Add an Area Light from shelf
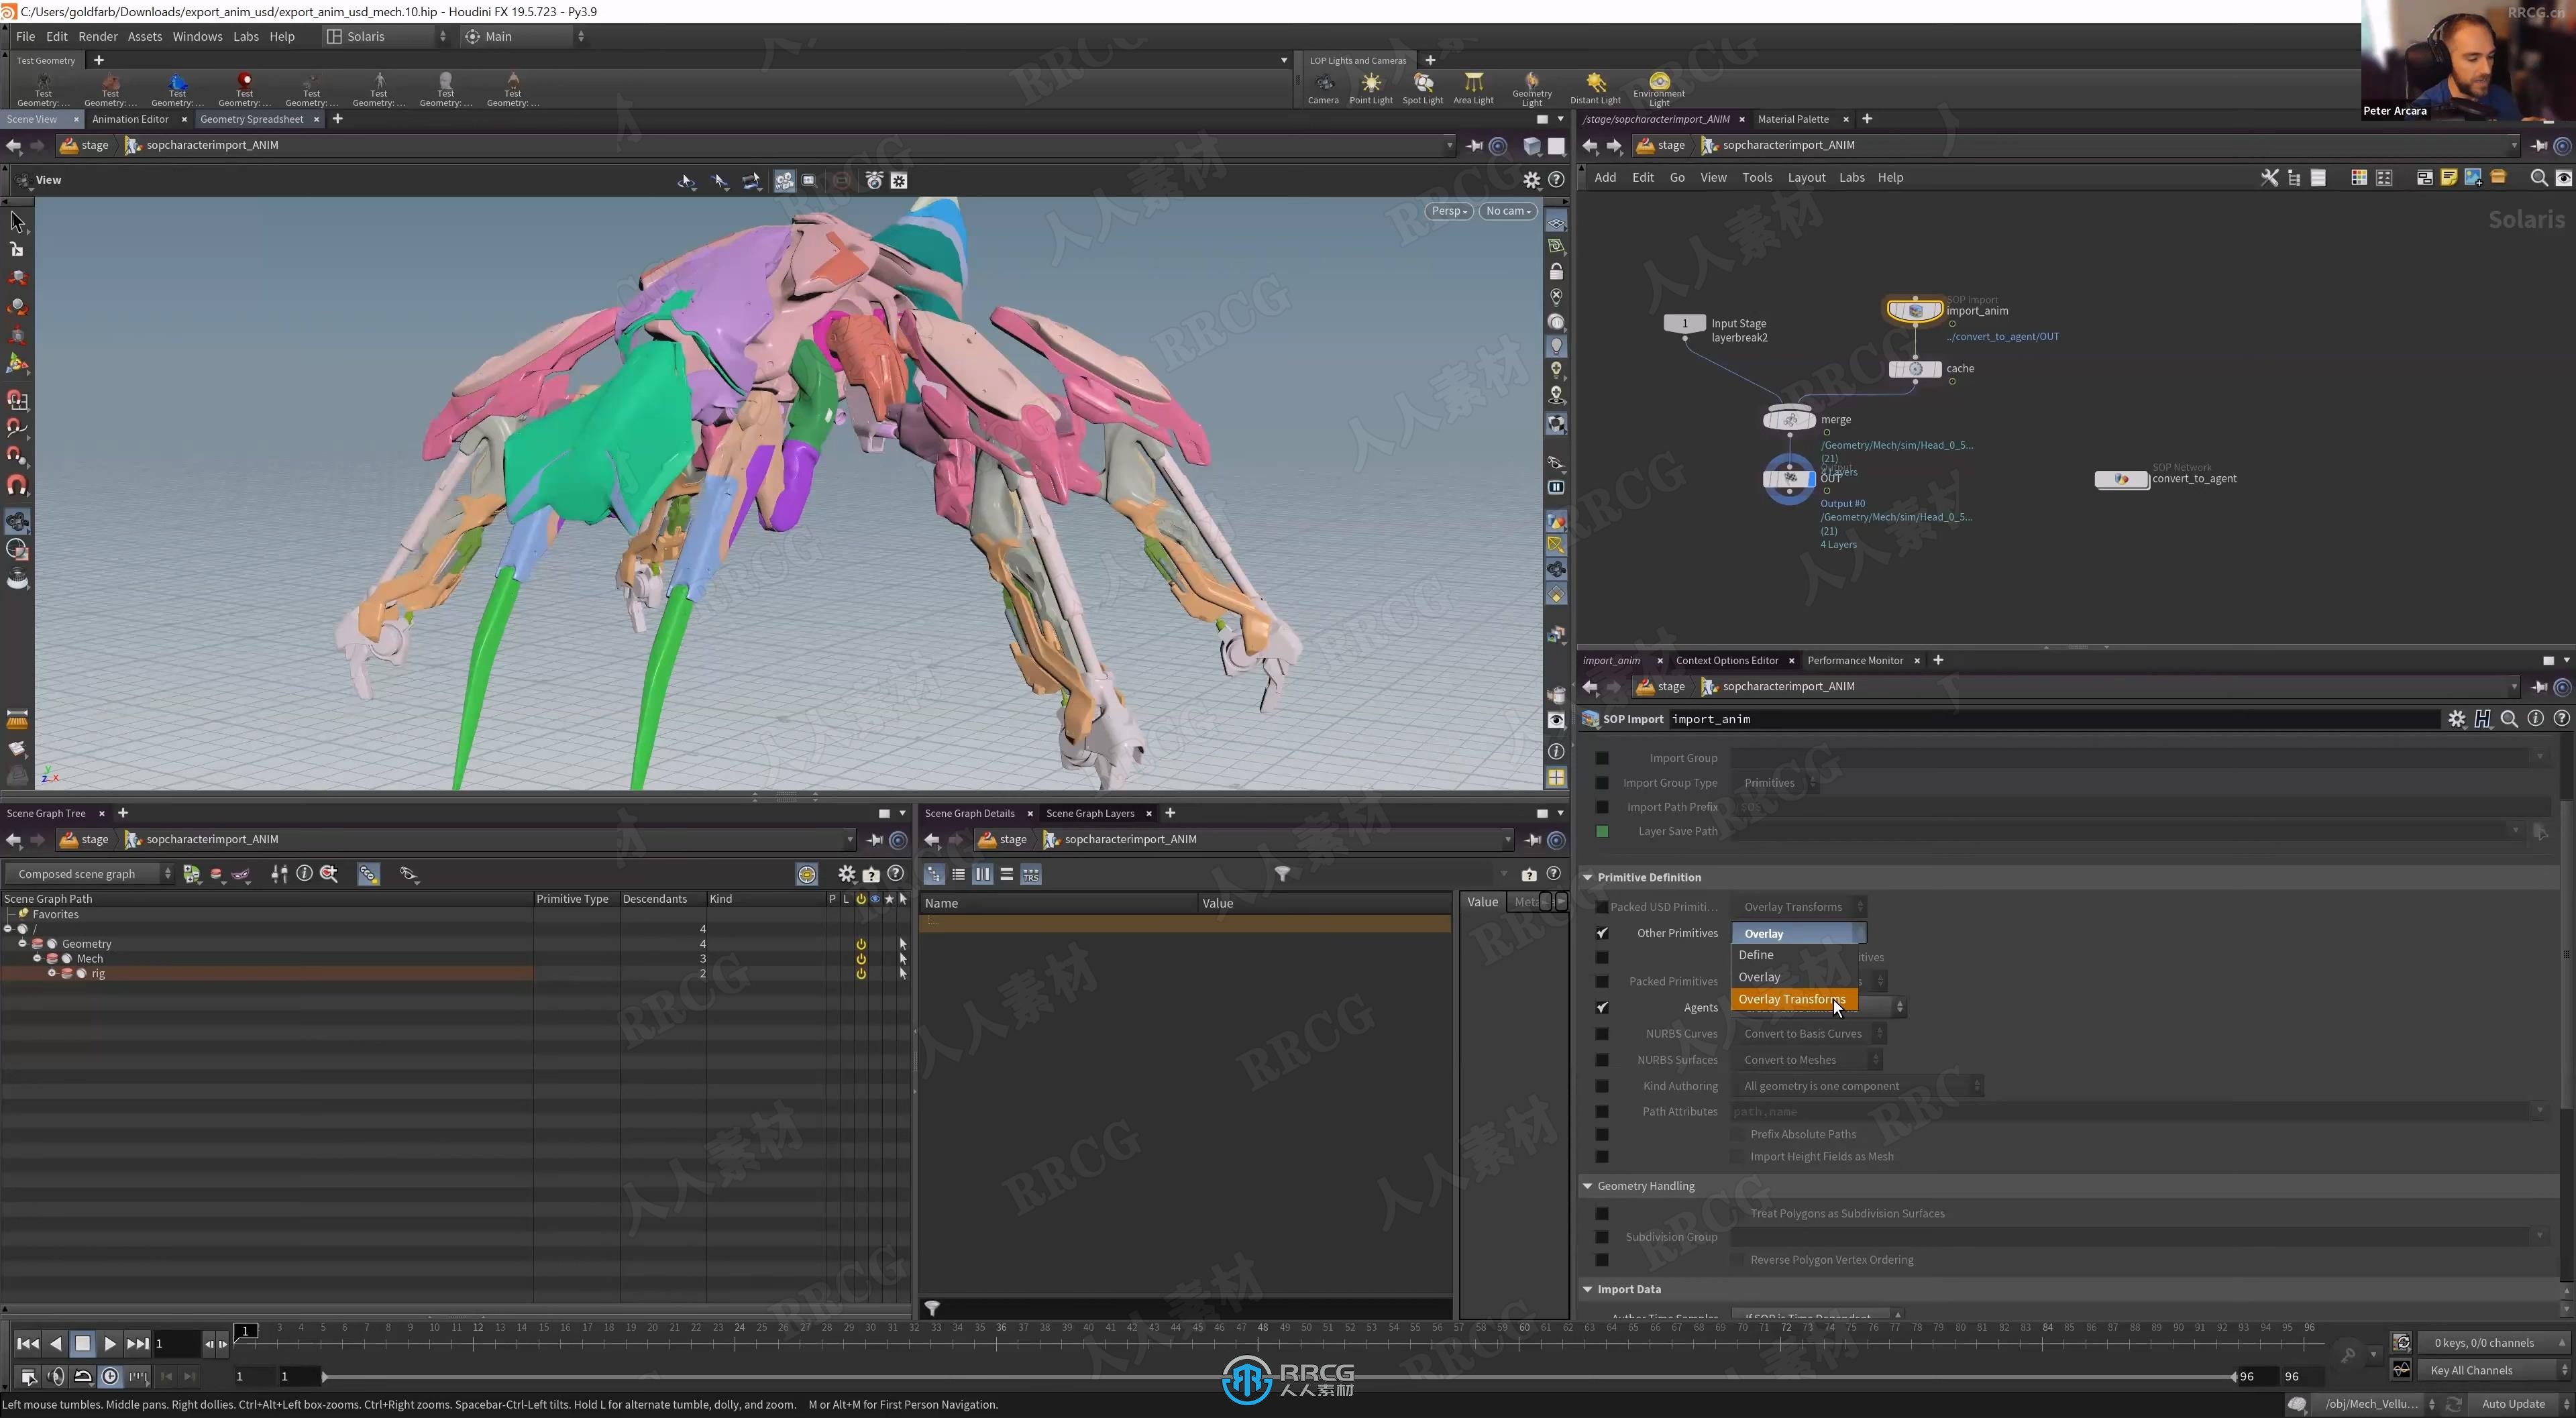The width and height of the screenshot is (2576, 1418). (1473, 88)
